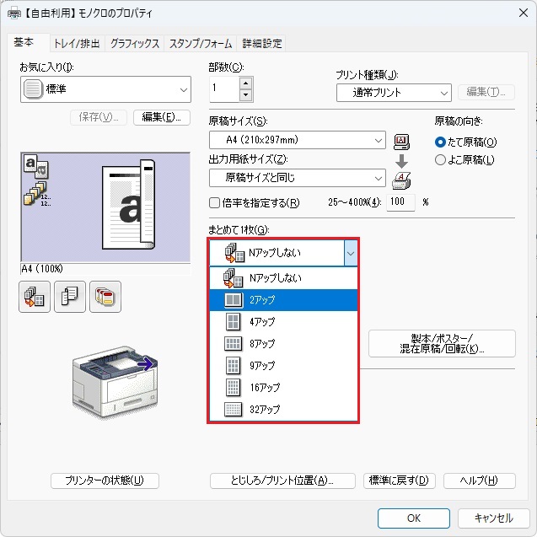Collapse the まとめて1枚 dropdown arrow

[351, 253]
